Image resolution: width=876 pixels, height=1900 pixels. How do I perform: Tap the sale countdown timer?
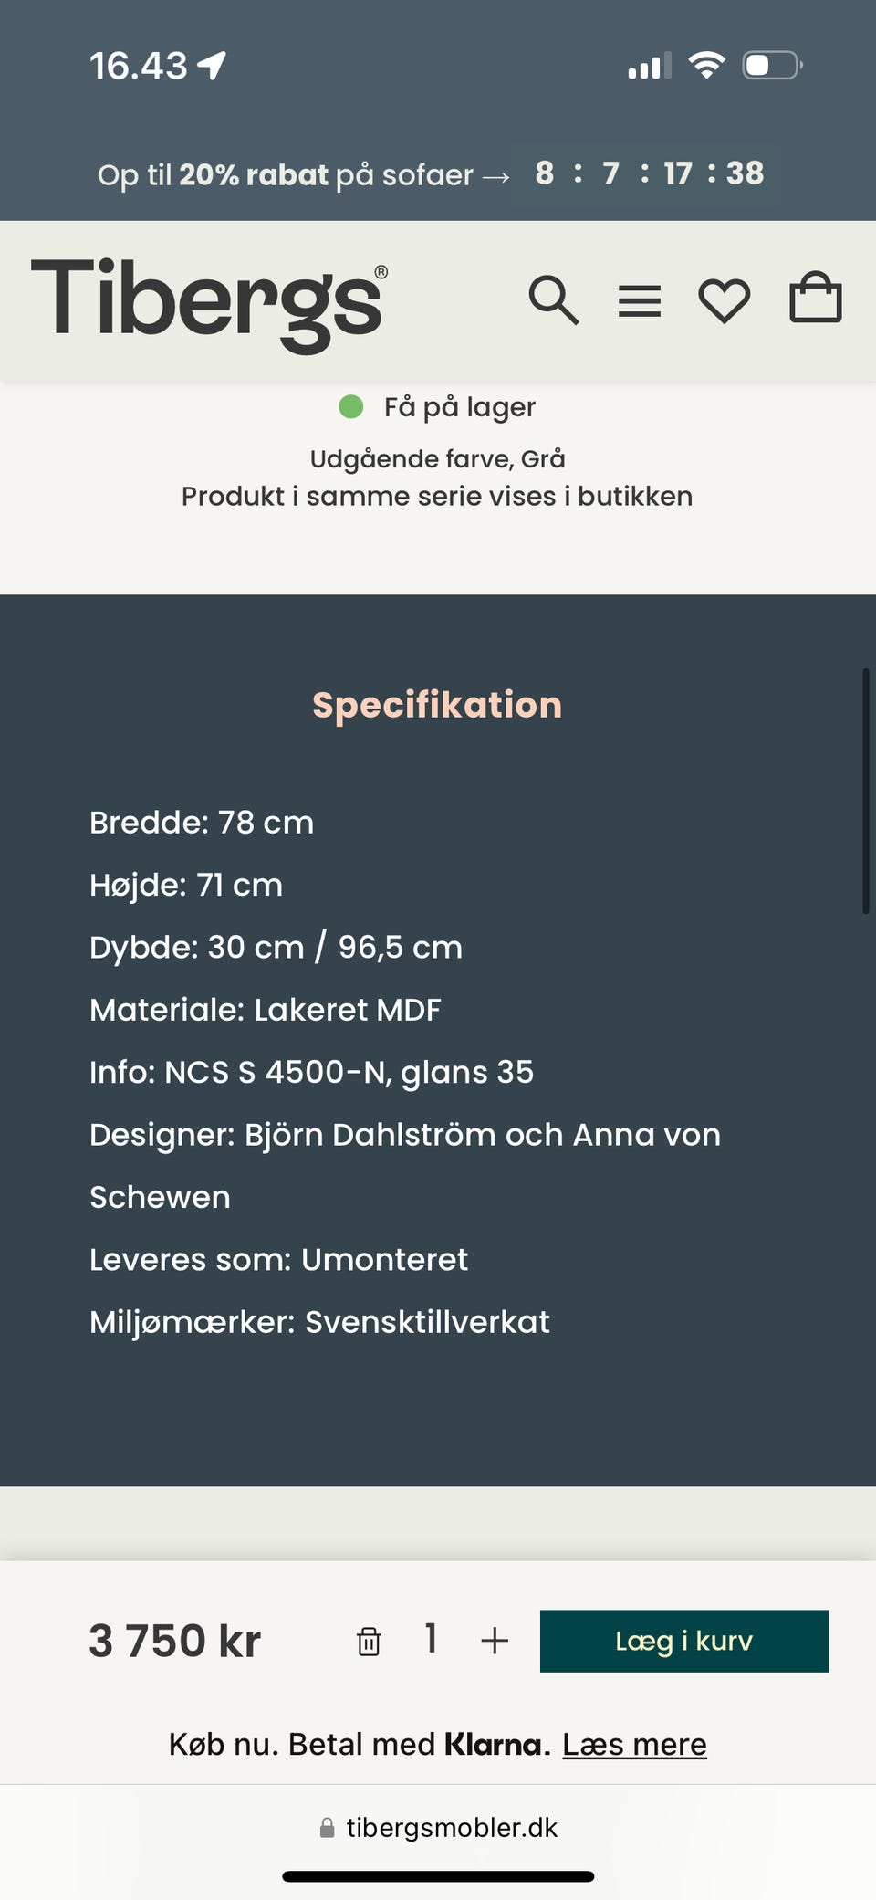649,173
